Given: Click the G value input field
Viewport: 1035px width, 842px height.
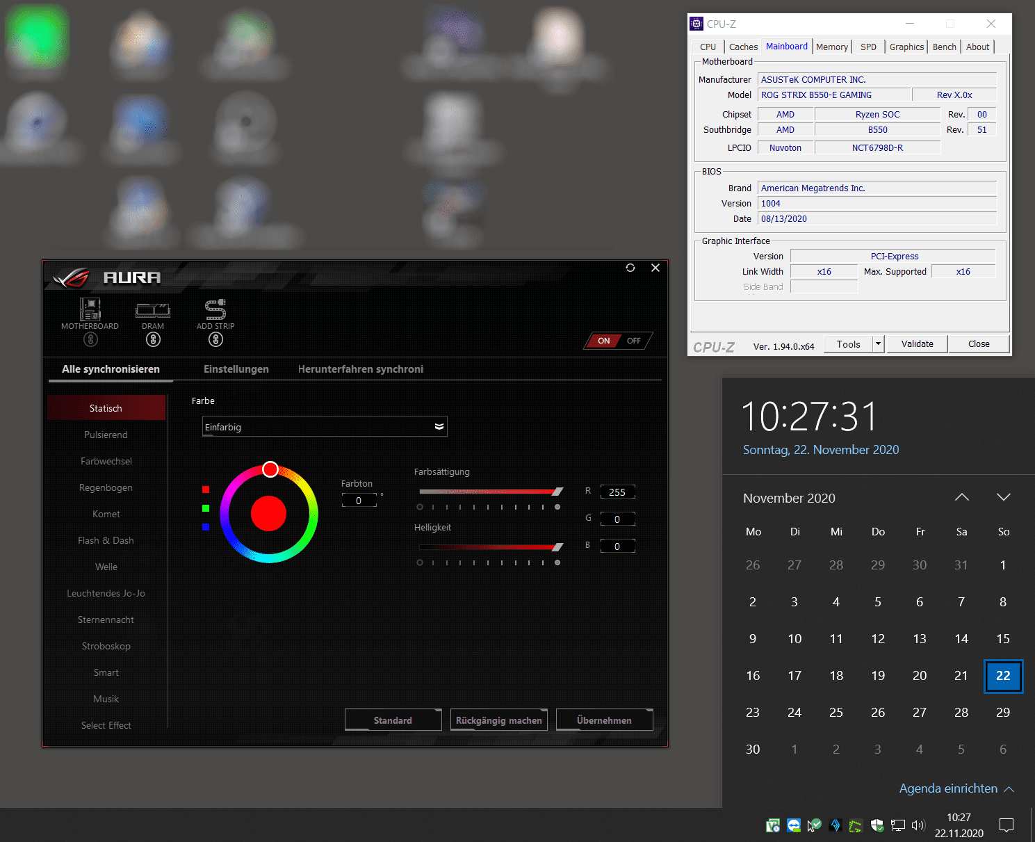Looking at the screenshot, I should (617, 519).
